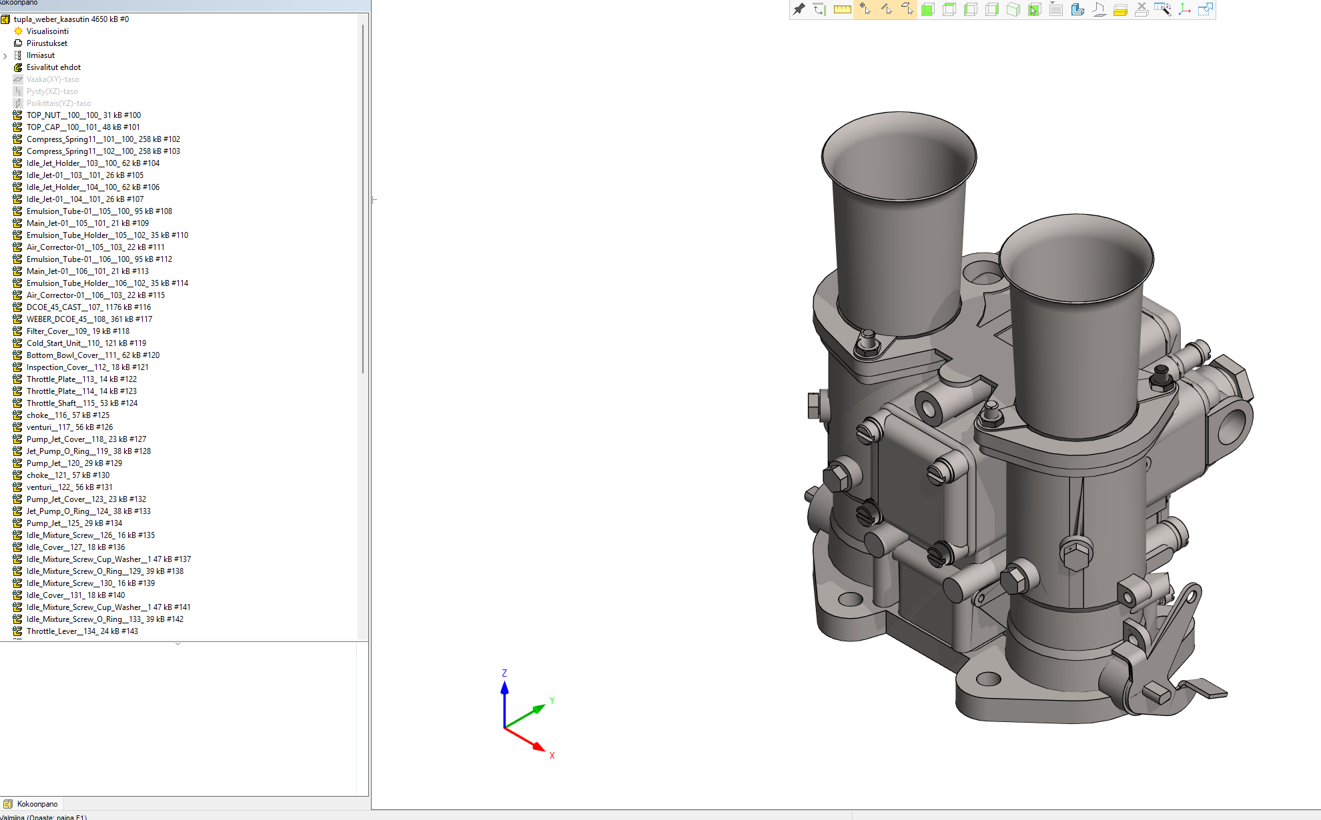Viewport: 1321px width, 820px height.
Task: Select Throttle_Shaft__115 part in tree
Action: [81, 403]
